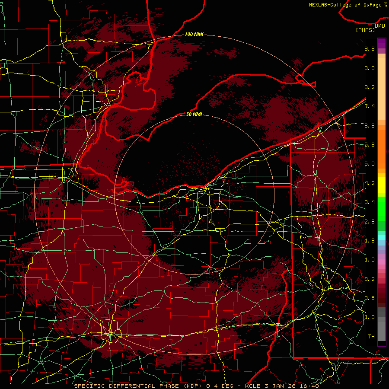Screen dimensions: 389x389
Task: Click the 3.4 scale value
Action: (370, 202)
